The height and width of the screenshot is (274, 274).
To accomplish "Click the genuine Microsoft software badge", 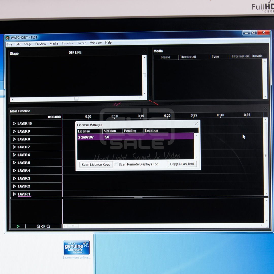I will 77,247.
